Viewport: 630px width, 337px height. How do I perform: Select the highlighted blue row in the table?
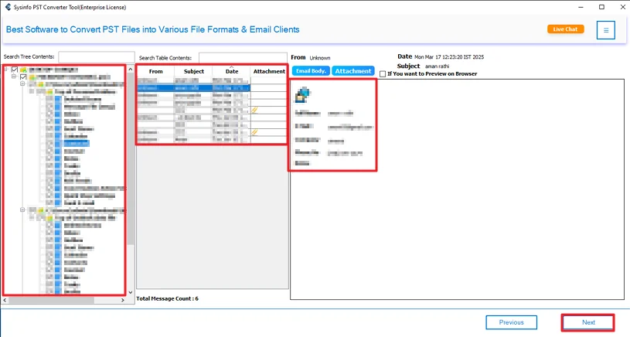[x=194, y=88]
